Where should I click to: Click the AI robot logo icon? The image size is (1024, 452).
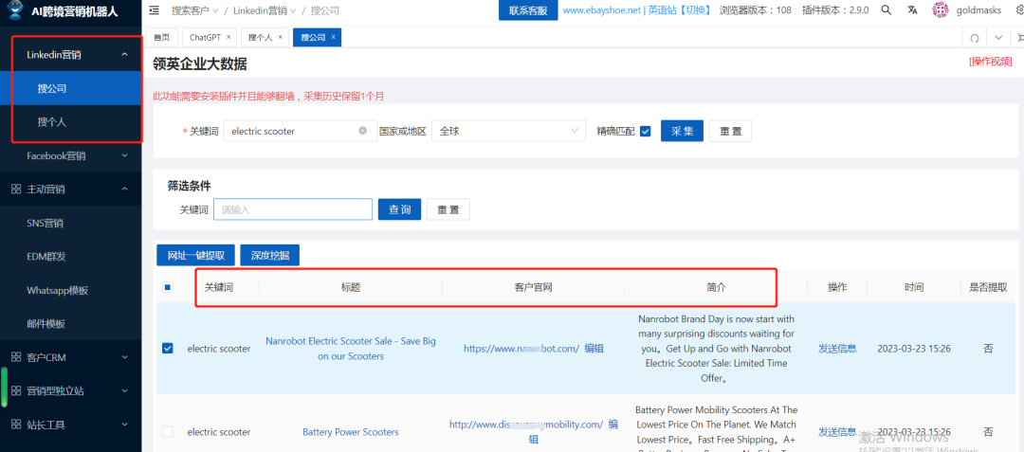[x=16, y=10]
